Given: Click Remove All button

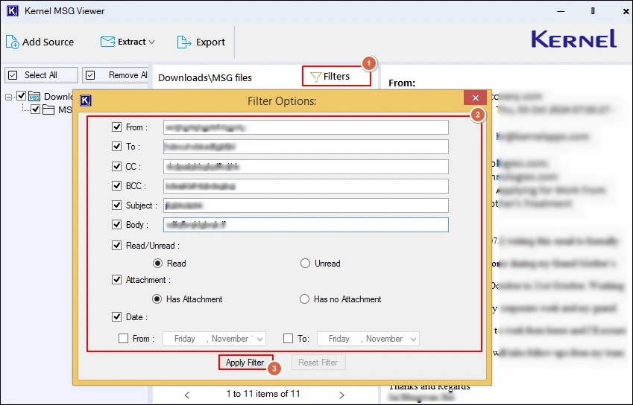Looking at the screenshot, I should [x=115, y=75].
